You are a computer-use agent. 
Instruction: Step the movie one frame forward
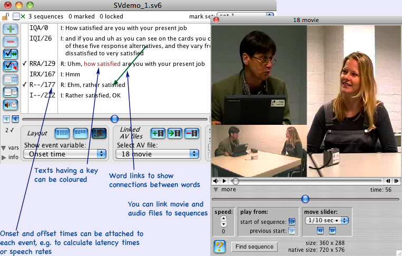[x=396, y=181]
